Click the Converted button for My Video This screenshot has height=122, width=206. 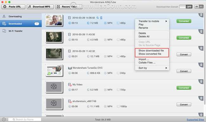point(184,88)
